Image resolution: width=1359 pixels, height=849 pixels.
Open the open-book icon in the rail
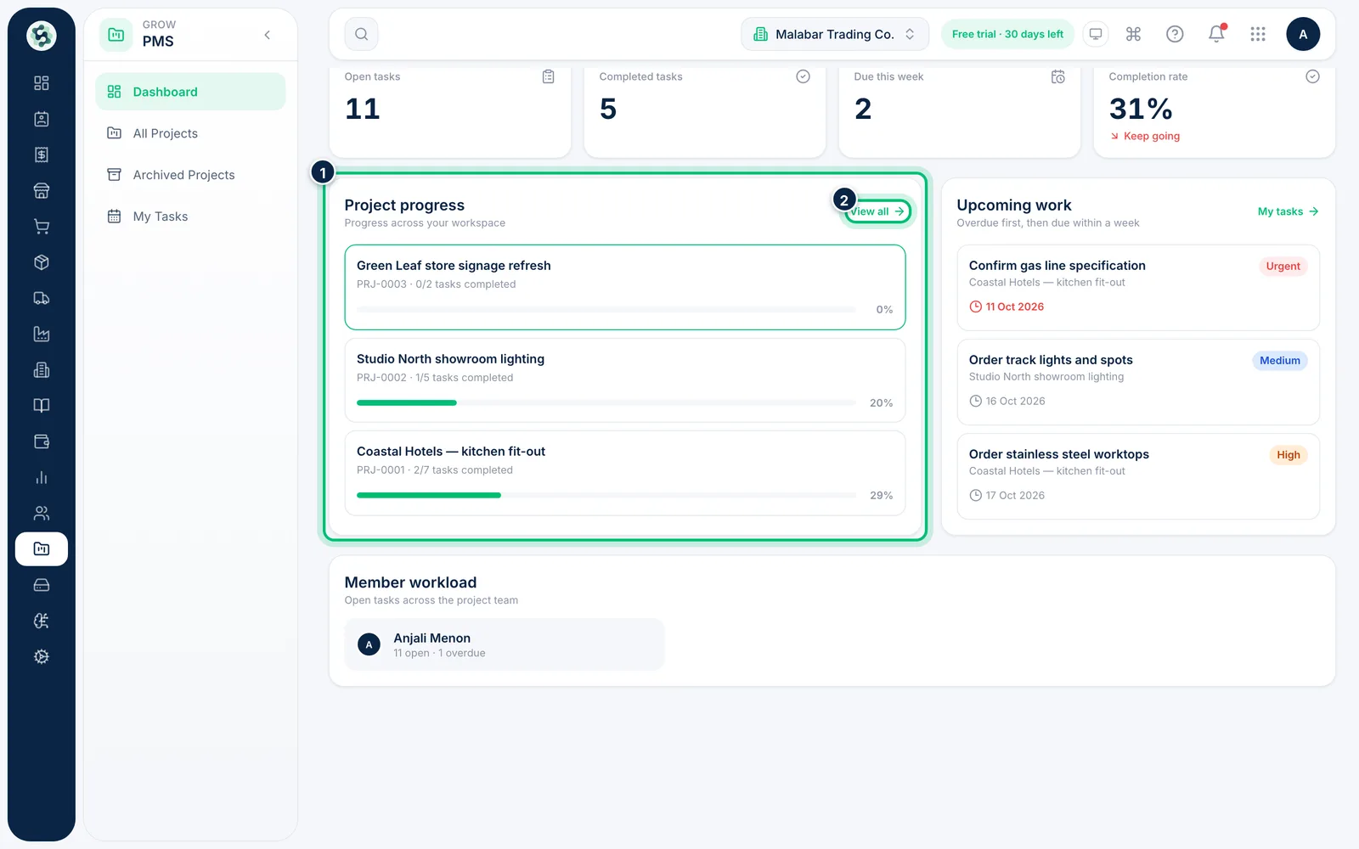[41, 406]
